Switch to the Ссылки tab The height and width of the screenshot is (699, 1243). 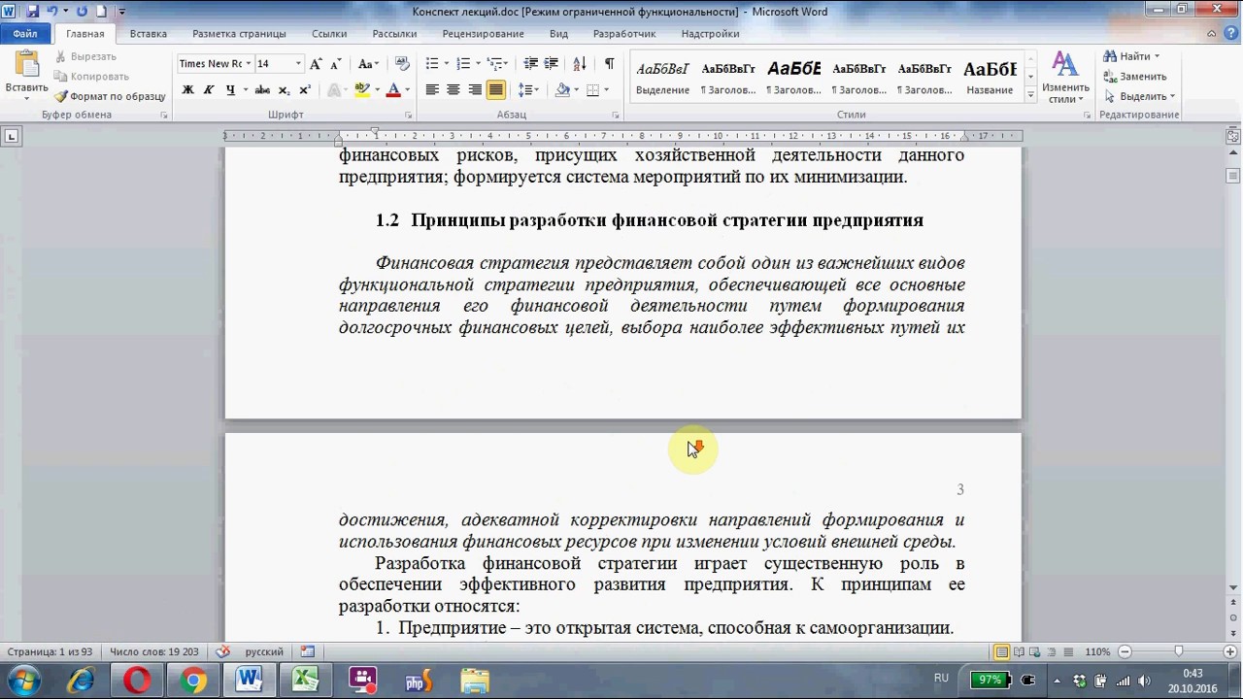(x=329, y=34)
